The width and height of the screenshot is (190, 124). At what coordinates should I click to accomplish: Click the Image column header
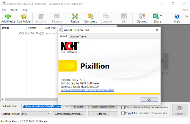point(13,28)
